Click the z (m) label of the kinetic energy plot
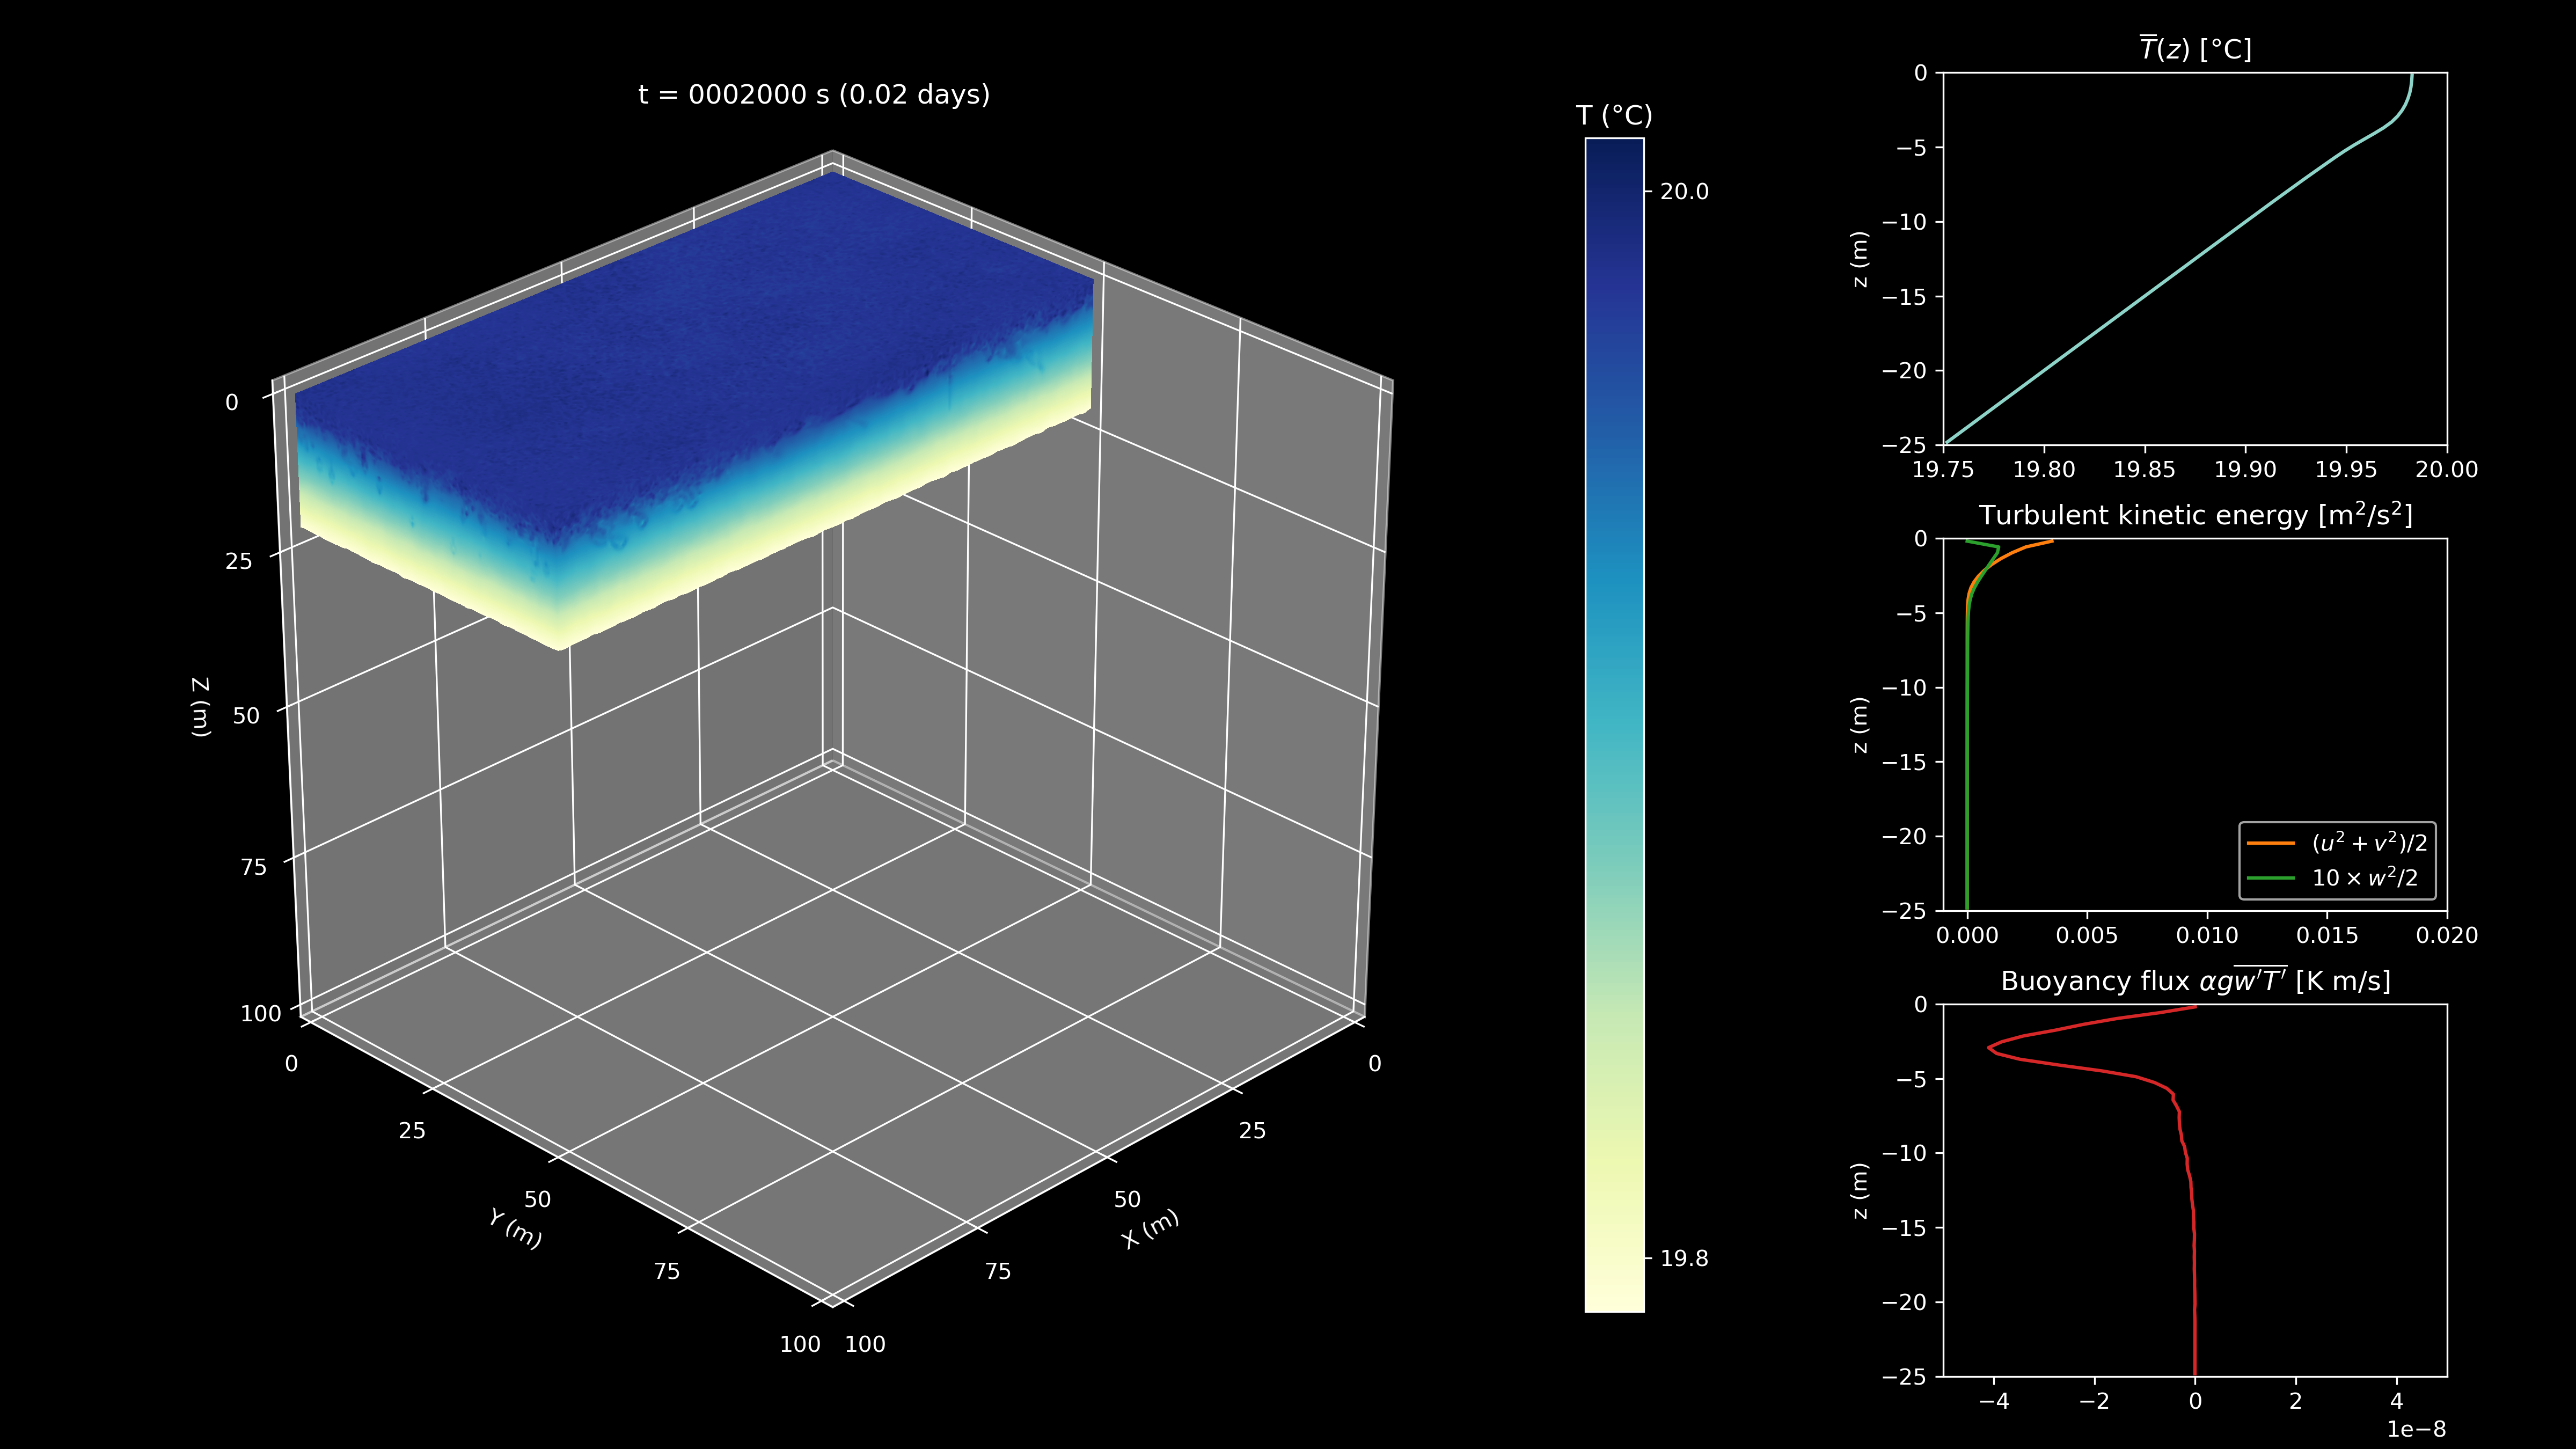The height and width of the screenshot is (1449, 2576). pyautogui.click(x=1859, y=725)
